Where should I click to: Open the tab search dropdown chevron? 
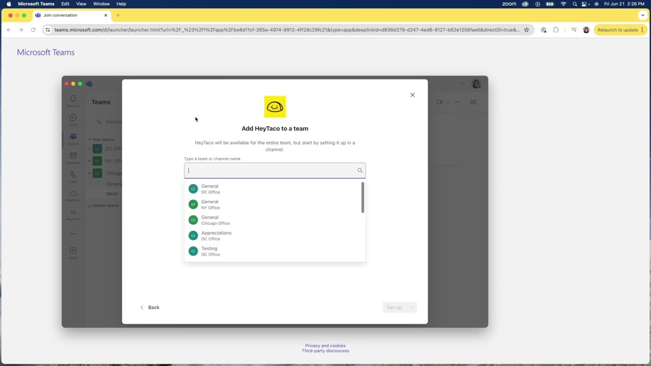click(x=642, y=15)
